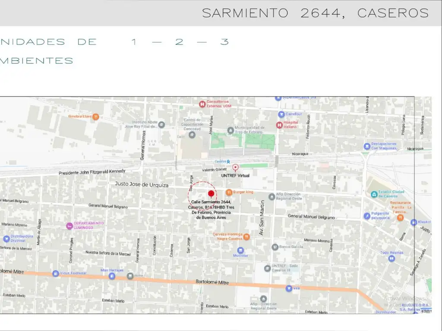Open the Hospital Italiano map marker
The width and height of the screenshot is (442, 331).
tap(279, 125)
